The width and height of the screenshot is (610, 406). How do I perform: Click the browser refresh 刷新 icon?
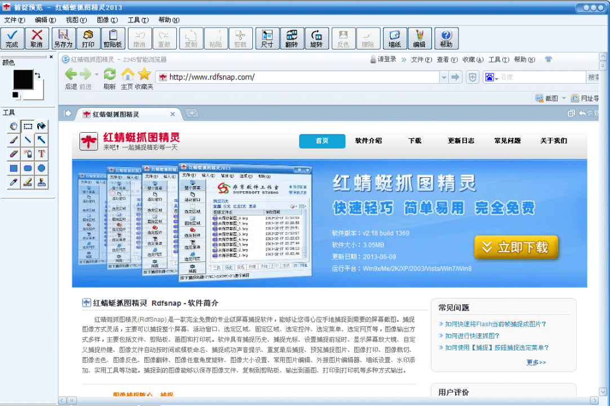pyautogui.click(x=110, y=74)
